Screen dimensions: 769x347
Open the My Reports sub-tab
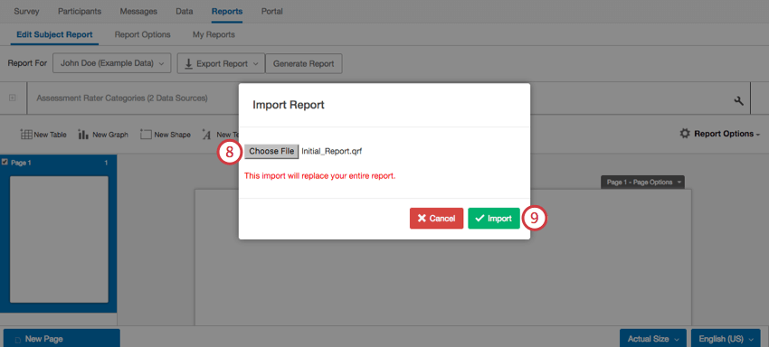(x=214, y=35)
